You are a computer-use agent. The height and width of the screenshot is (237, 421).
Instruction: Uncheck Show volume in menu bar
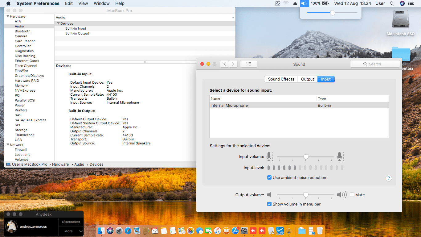(269, 204)
